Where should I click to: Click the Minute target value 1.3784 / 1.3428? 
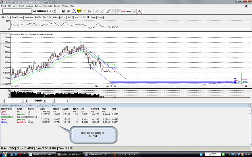[61, 122]
